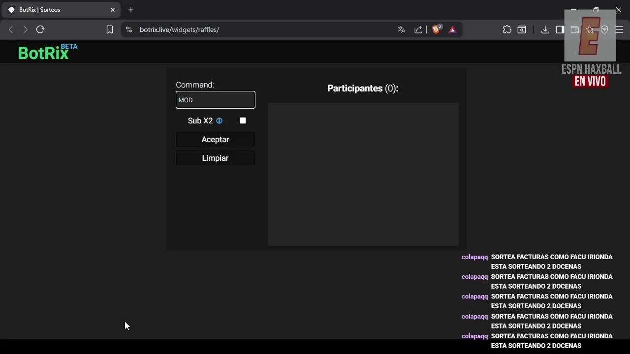The image size is (630, 354).
Task: Open the Brave Shields lion icon
Action: coord(437,29)
